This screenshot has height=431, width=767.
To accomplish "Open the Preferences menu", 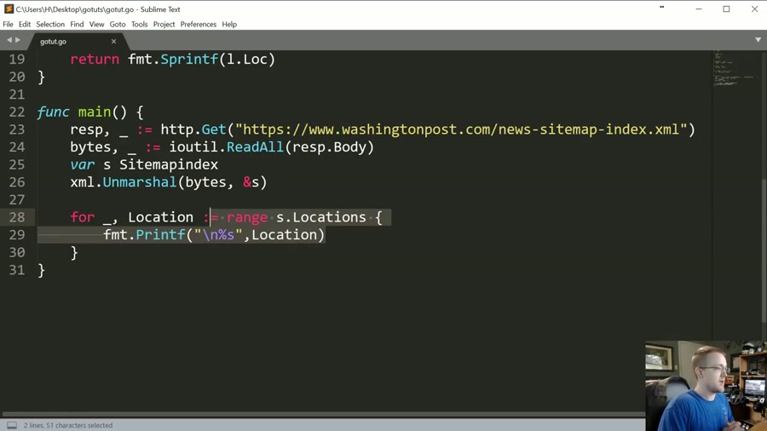I will (198, 24).
